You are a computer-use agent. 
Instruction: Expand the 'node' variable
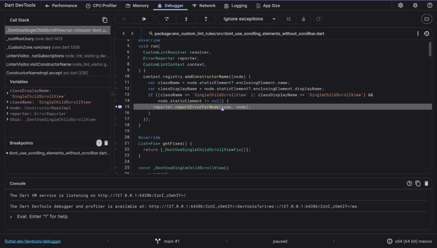tap(8, 108)
